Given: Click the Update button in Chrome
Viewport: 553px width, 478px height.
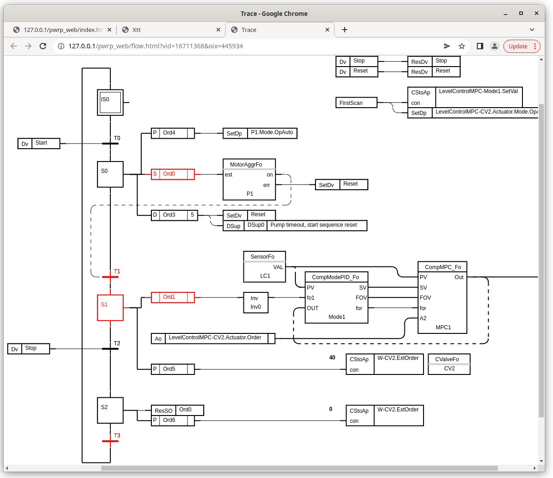Looking at the screenshot, I should coord(522,46).
